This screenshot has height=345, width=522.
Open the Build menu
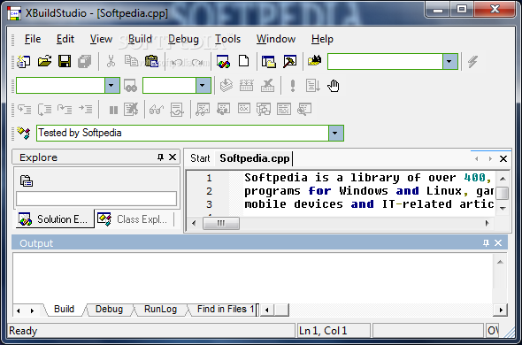(140, 39)
